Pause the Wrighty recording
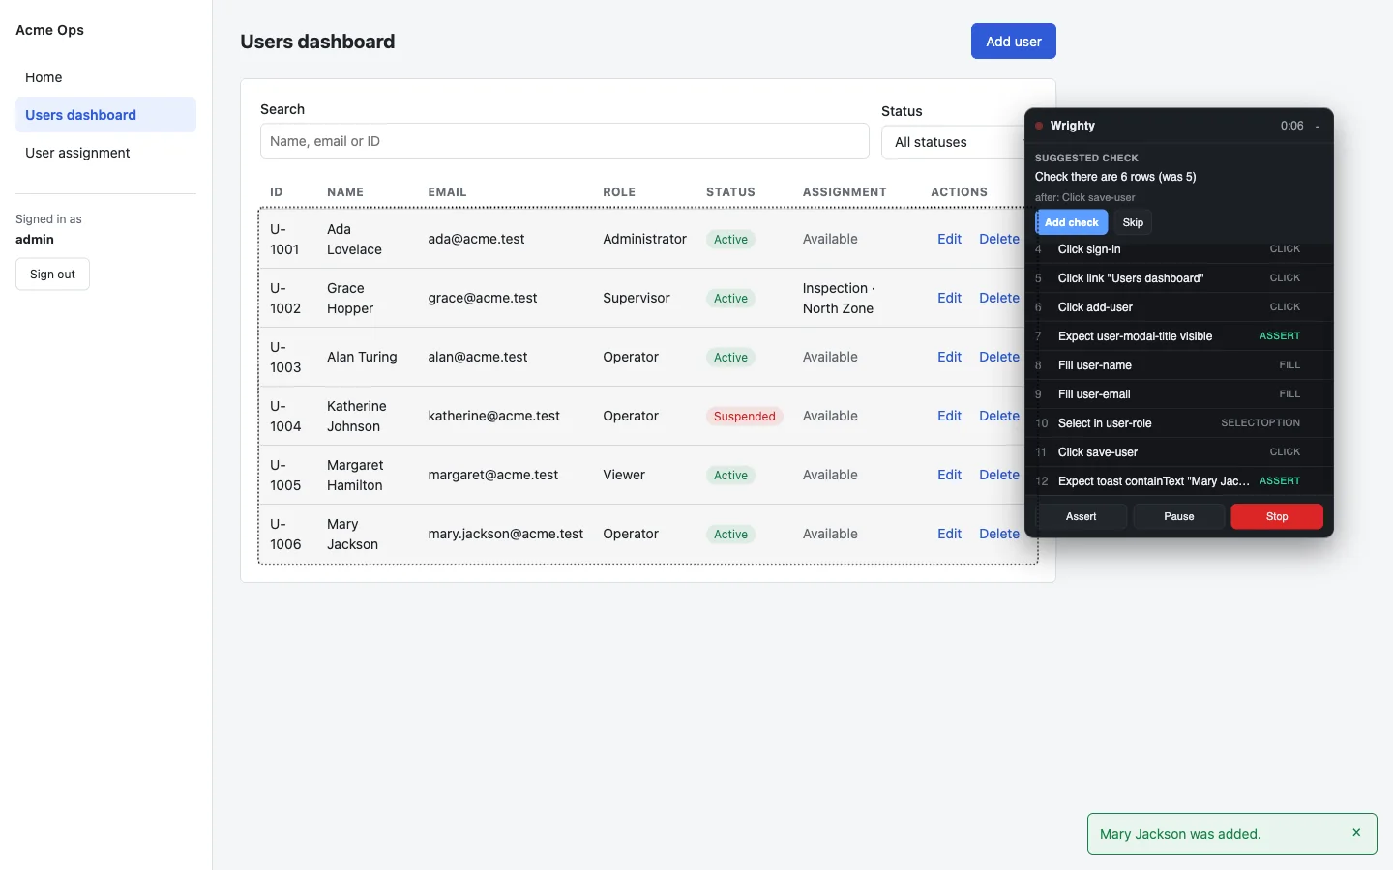This screenshot has width=1393, height=870. pyautogui.click(x=1178, y=516)
